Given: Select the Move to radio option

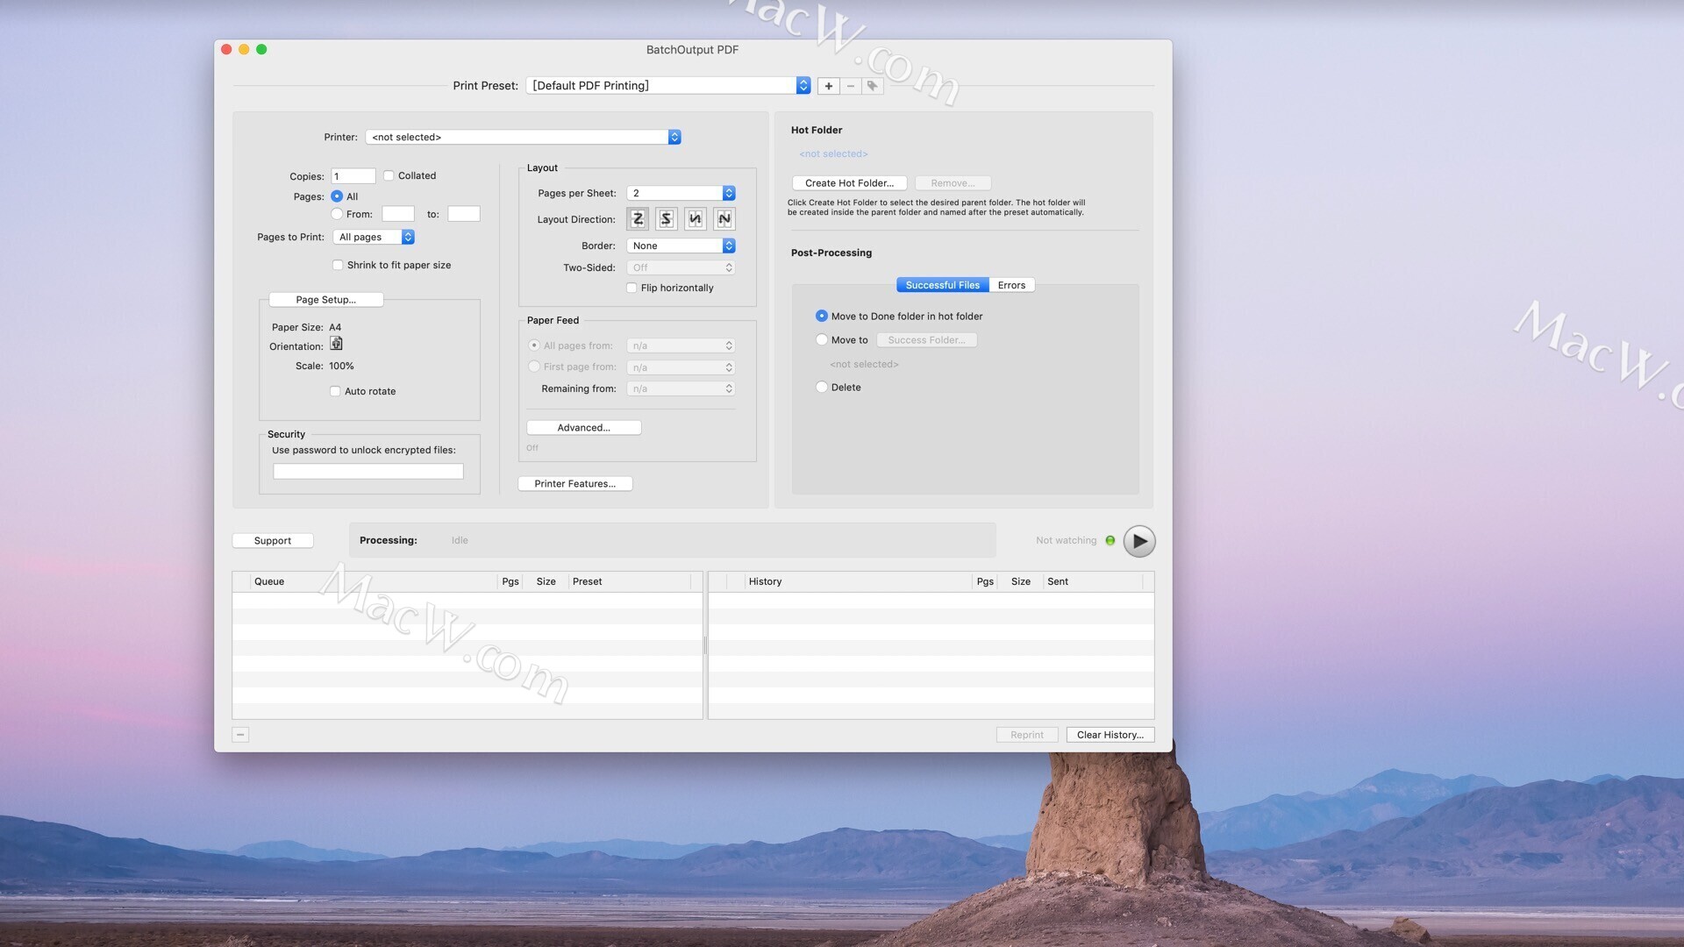Looking at the screenshot, I should (x=822, y=339).
